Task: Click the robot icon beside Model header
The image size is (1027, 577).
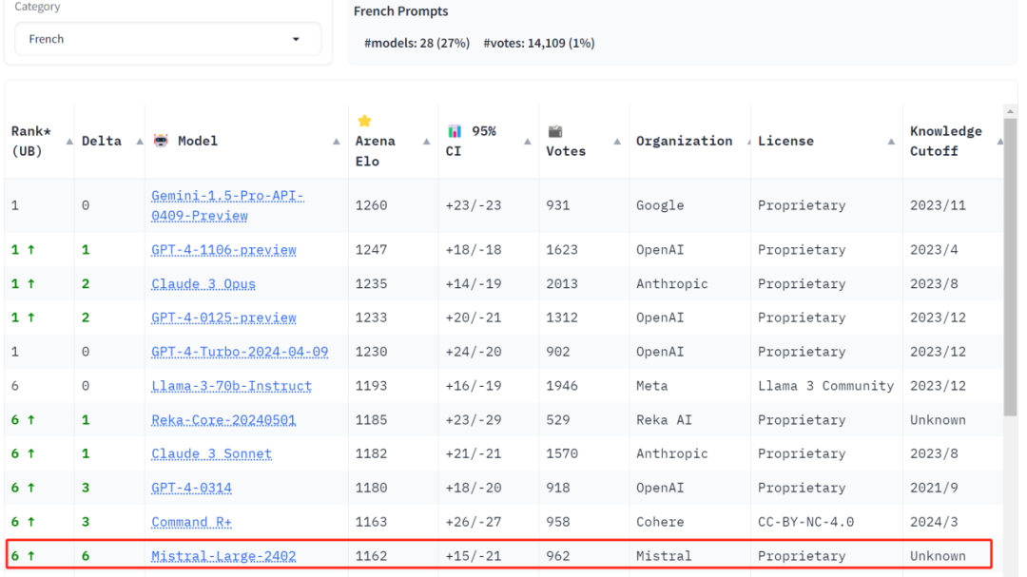Action: click(161, 141)
